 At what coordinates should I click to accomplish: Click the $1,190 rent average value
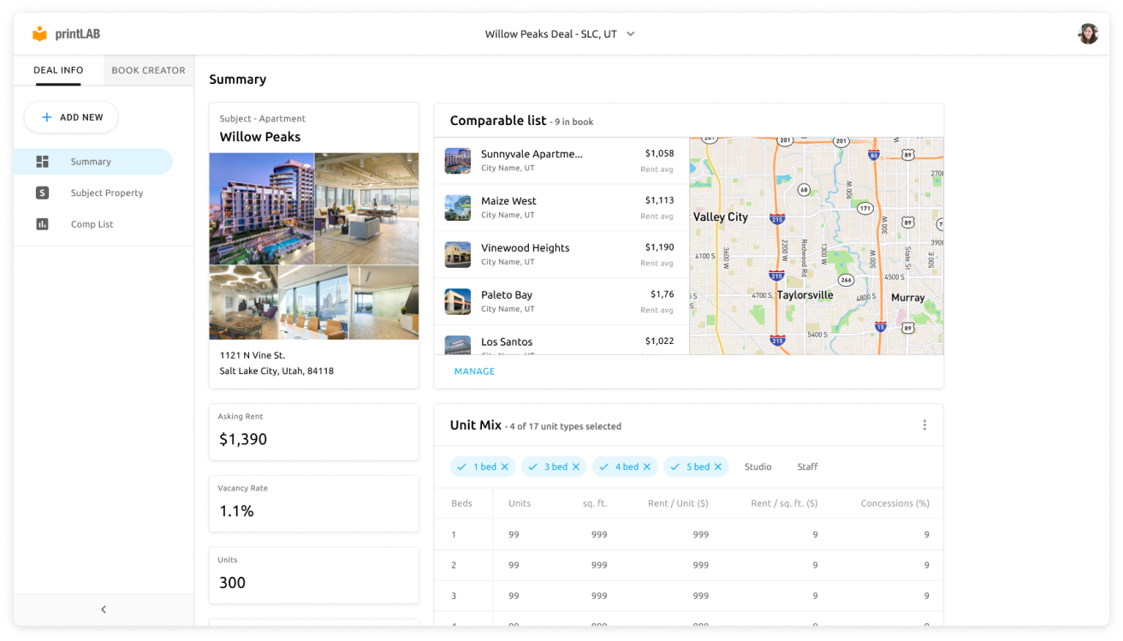(659, 248)
